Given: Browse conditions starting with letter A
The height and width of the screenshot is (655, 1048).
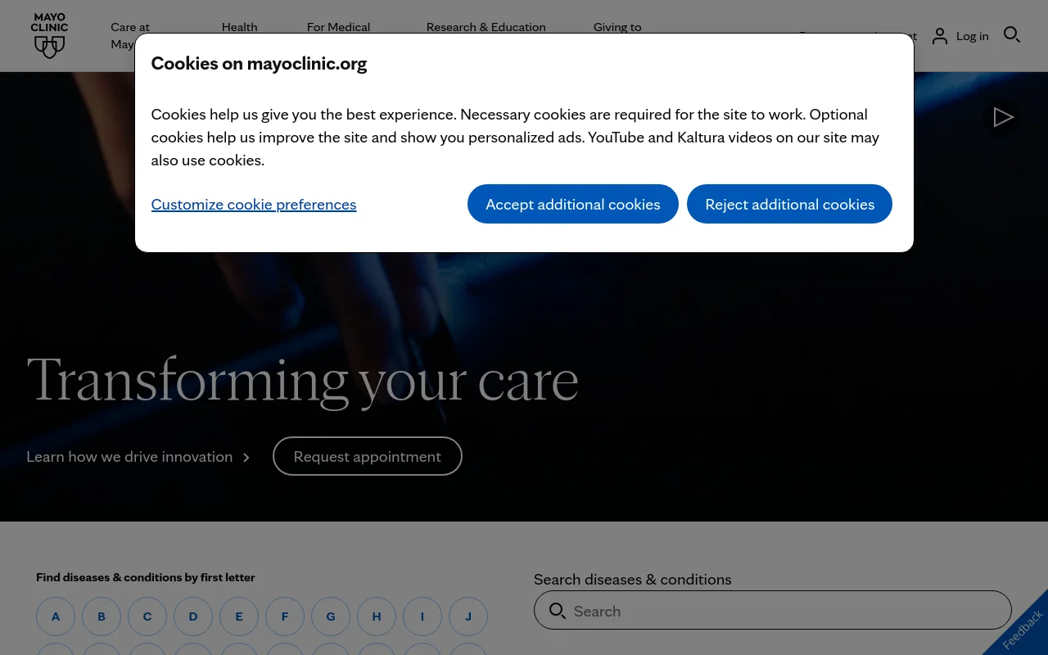Looking at the screenshot, I should click(x=56, y=616).
